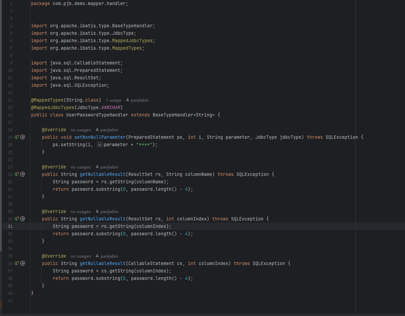Click the "x:" parameter name hint in setString

pos(100,145)
